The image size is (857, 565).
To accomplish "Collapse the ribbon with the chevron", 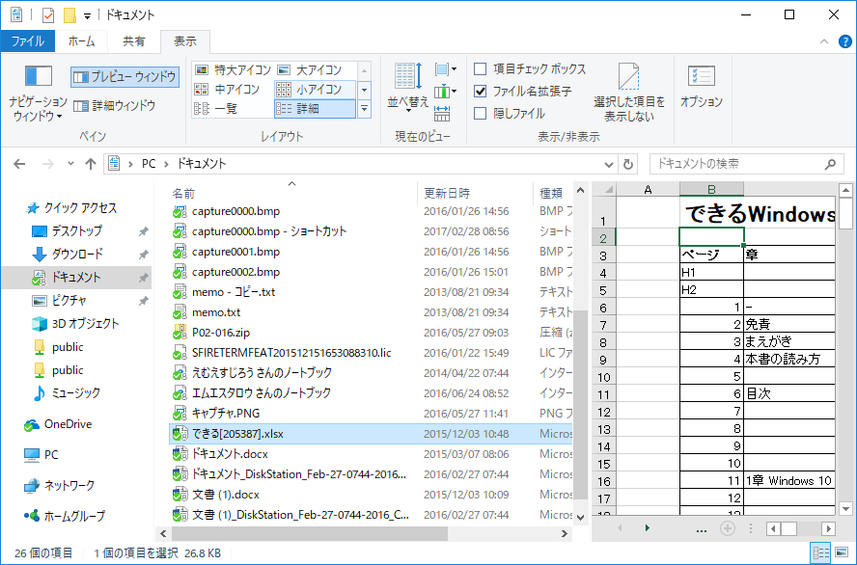I will point(825,41).
